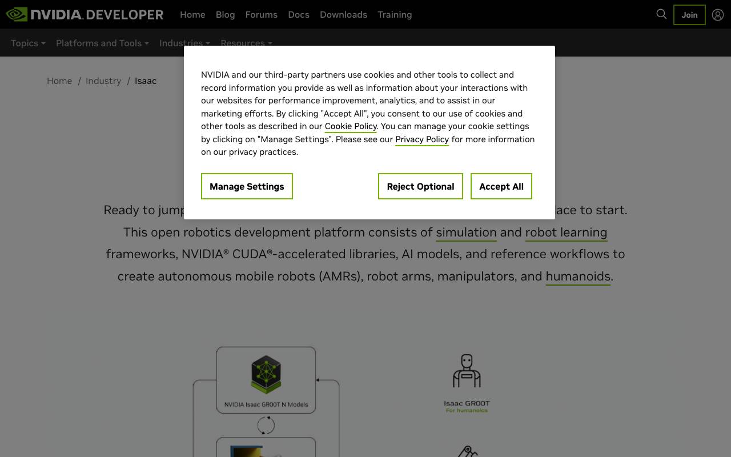Expand the Topics dropdown
Viewport: 731px width, 457px height.
click(28, 43)
